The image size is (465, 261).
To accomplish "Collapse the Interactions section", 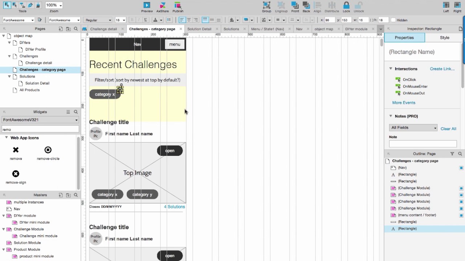I will (391, 69).
